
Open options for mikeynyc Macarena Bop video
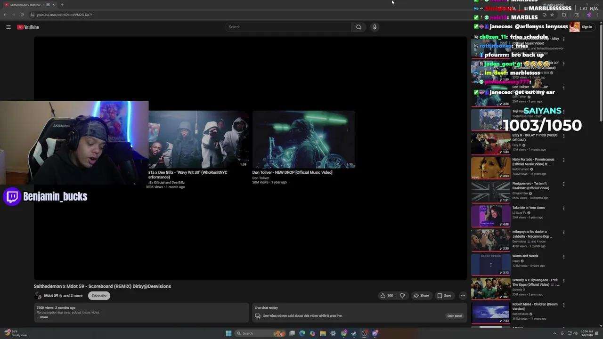563,232
